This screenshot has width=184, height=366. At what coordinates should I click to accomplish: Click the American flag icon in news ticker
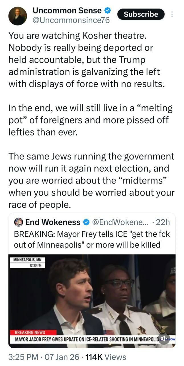109,332
